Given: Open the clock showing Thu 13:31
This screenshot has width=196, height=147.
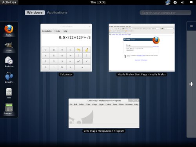Looking at the screenshot, I should click(98, 2).
